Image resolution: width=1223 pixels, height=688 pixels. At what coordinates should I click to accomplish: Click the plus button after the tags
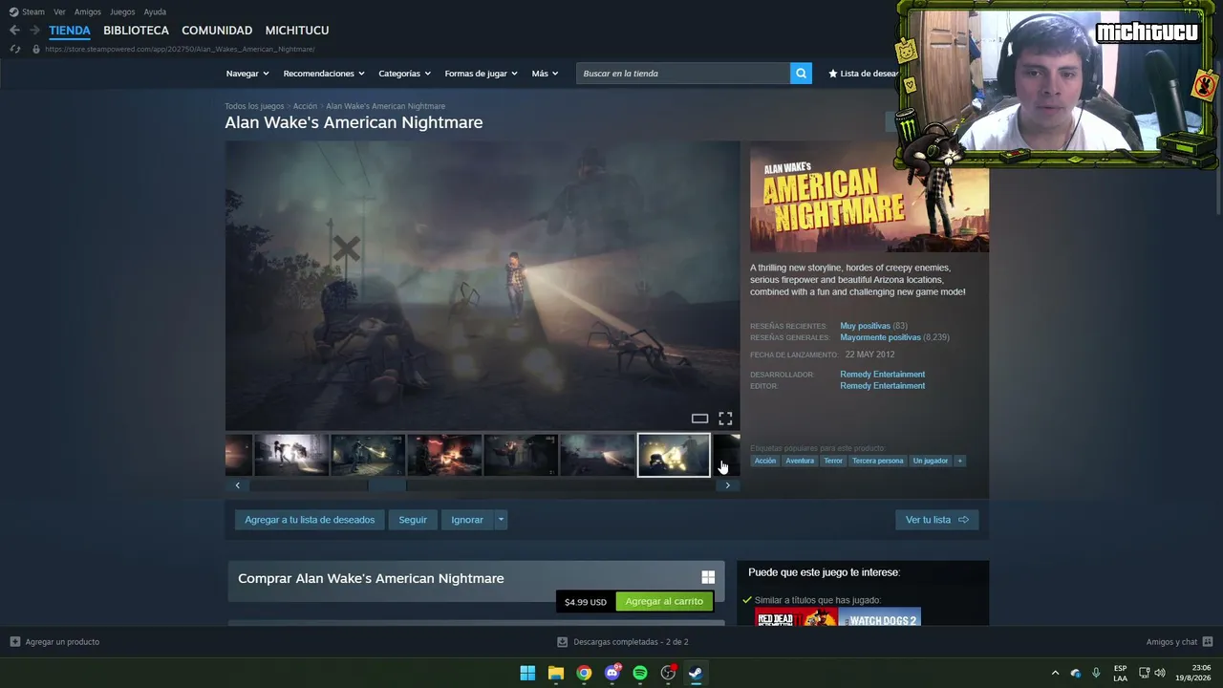pos(960,461)
